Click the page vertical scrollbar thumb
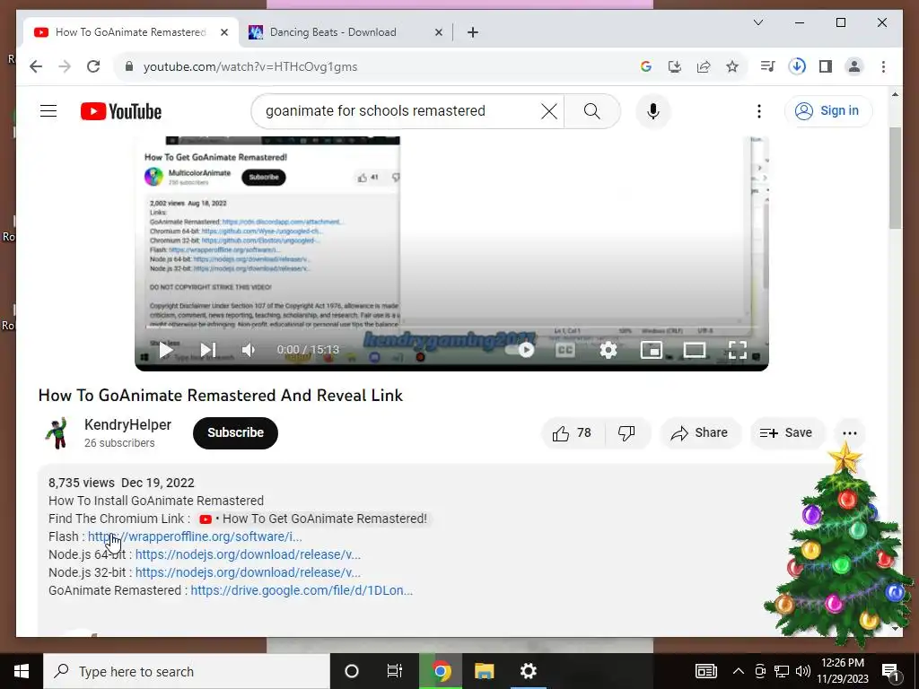 tap(895, 179)
